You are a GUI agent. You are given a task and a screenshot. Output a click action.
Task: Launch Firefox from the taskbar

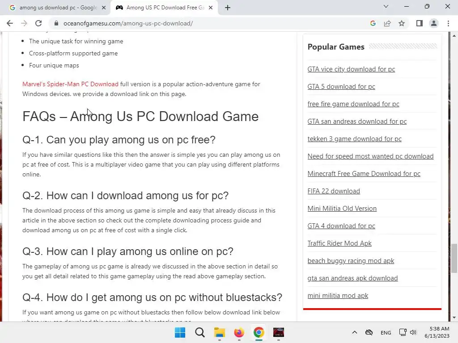click(239, 332)
